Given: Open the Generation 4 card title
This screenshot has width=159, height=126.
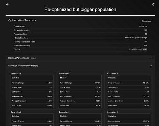Looking at the screenshot, I should 112,112.
